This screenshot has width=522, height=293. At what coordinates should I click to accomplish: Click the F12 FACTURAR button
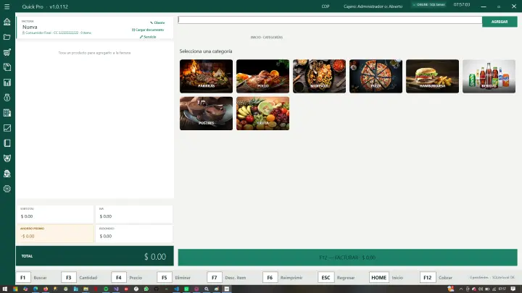pos(347,258)
